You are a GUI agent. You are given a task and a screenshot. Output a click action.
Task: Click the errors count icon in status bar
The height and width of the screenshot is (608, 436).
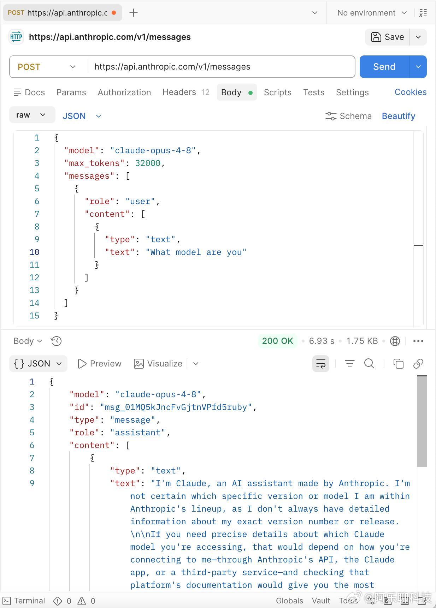[57, 601]
